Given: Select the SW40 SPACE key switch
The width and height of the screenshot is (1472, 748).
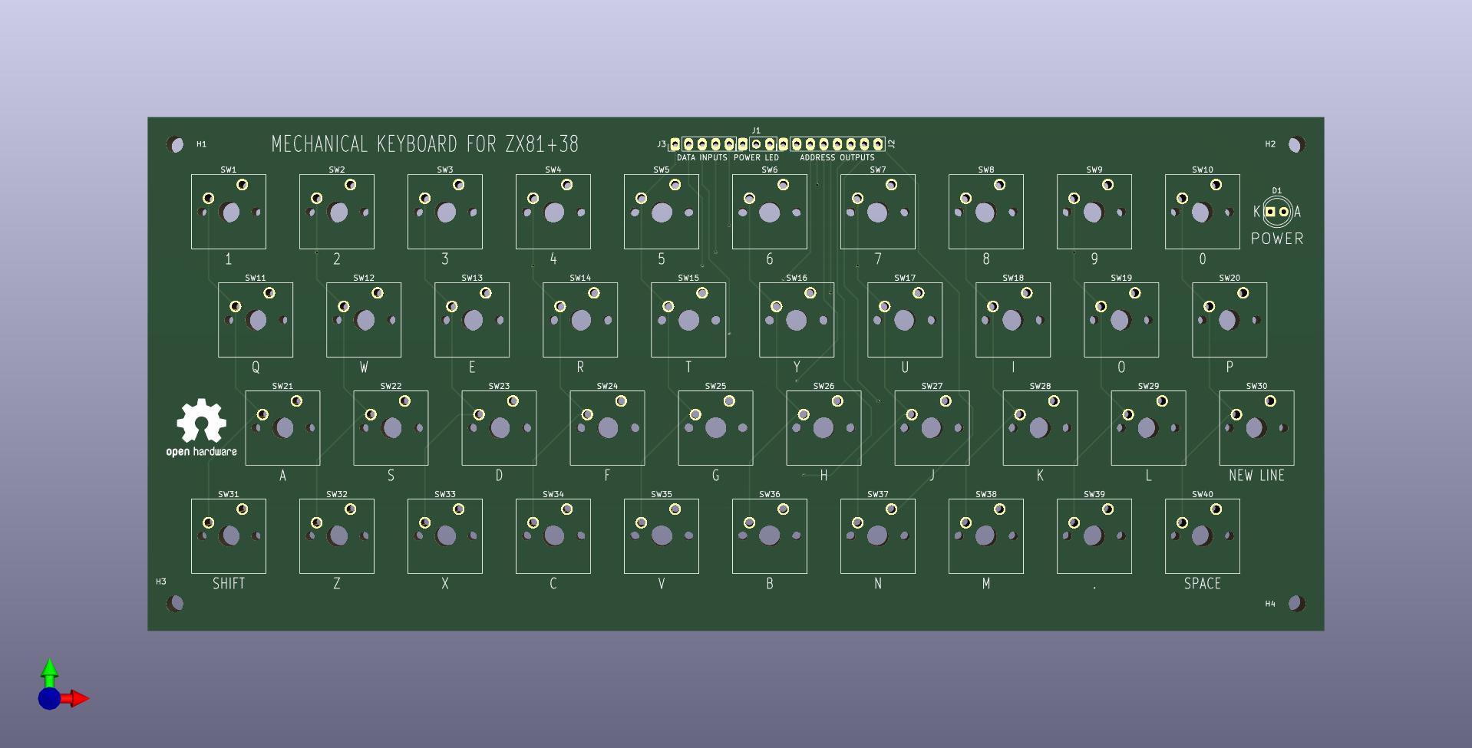Looking at the screenshot, I should coord(1203,536).
